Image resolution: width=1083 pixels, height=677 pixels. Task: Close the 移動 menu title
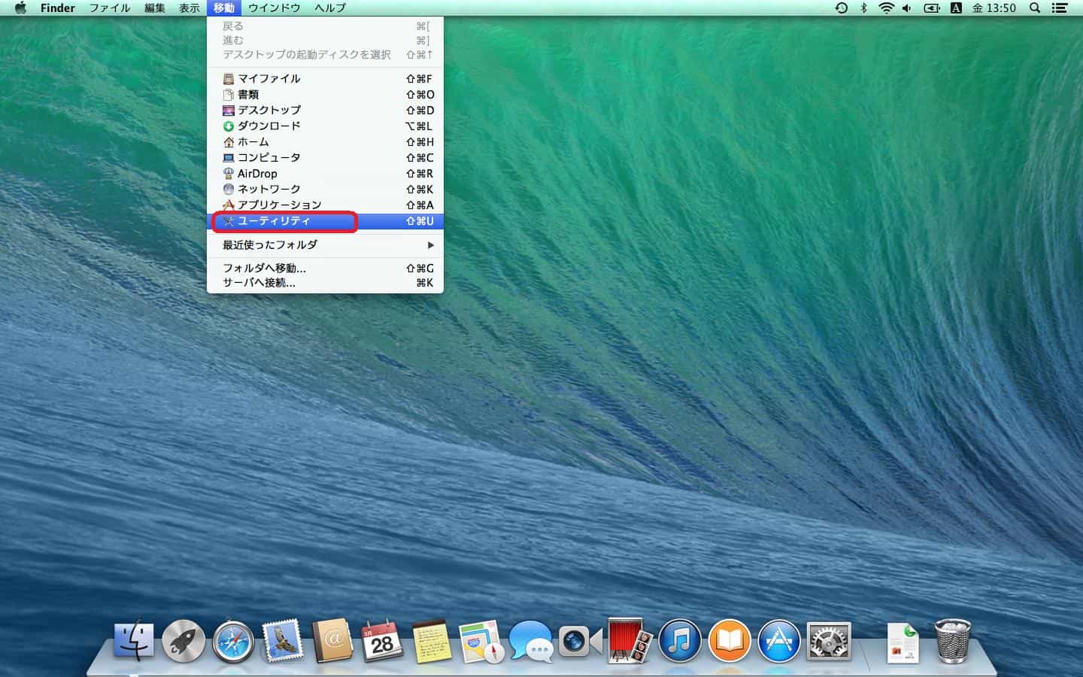pyautogui.click(x=224, y=8)
